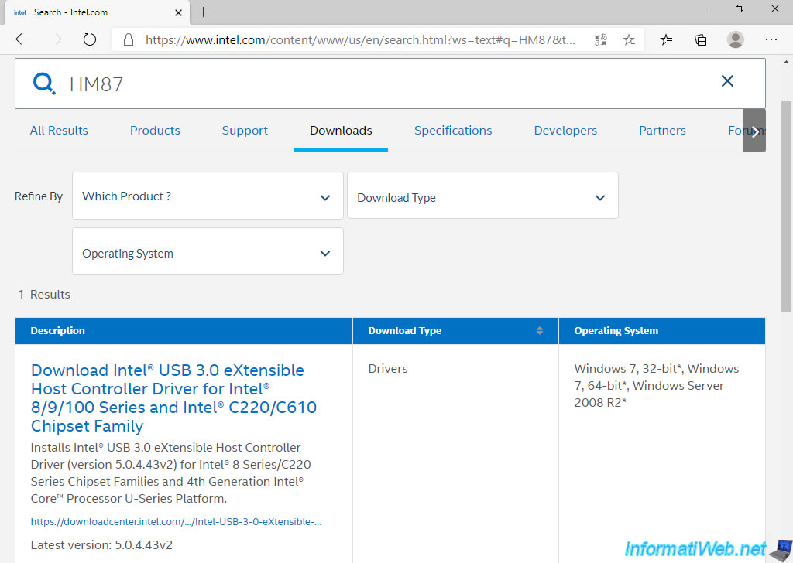Switch to the Specifications tab
The height and width of the screenshot is (563, 793).
point(453,130)
